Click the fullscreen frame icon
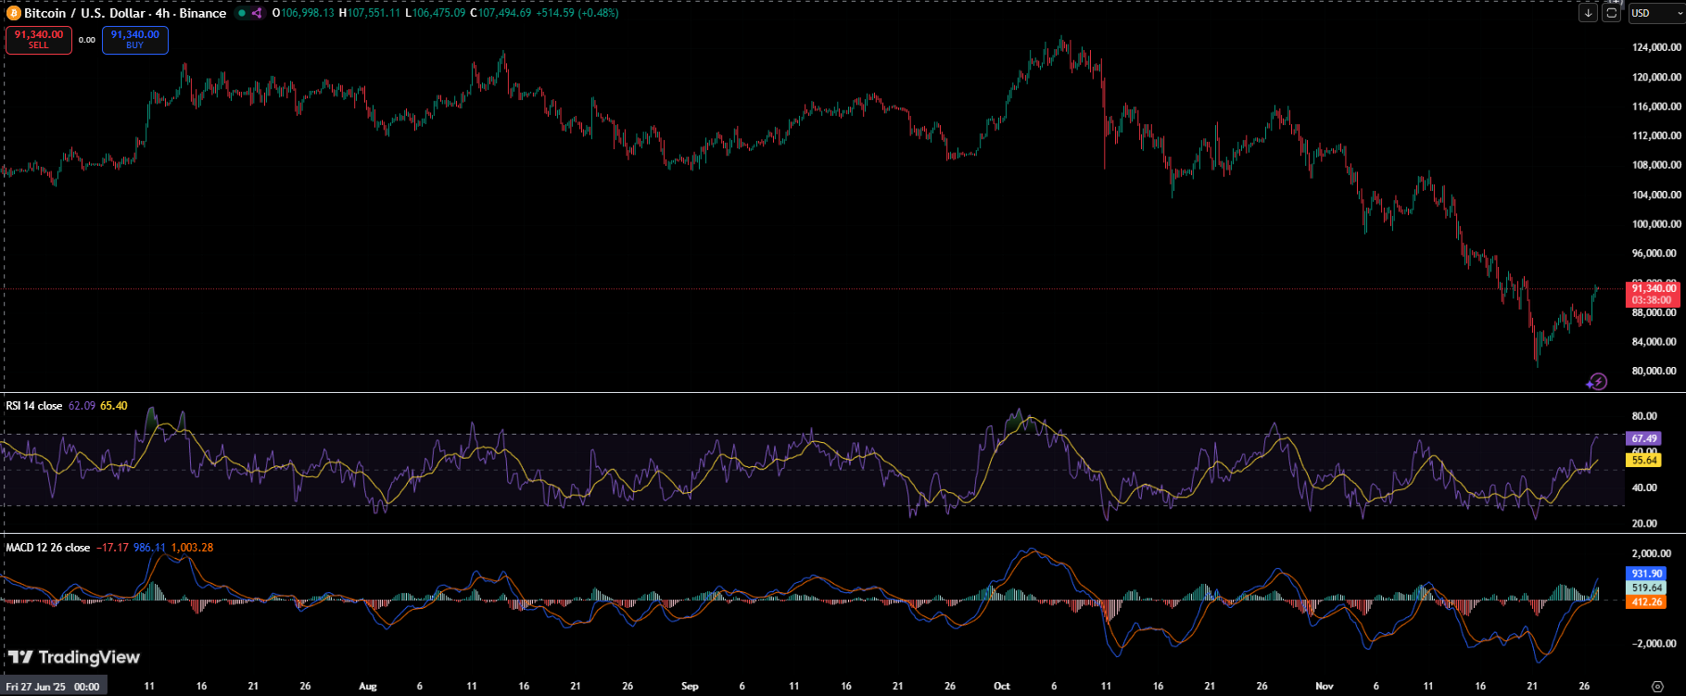Screen dimensions: 1686x696 pos(1612,13)
